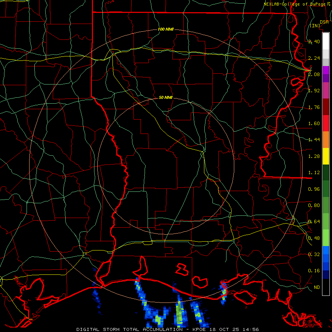Screen dimensions: 332x332
Task: Click the bright magenta legend swatch
Action: pos(326,70)
